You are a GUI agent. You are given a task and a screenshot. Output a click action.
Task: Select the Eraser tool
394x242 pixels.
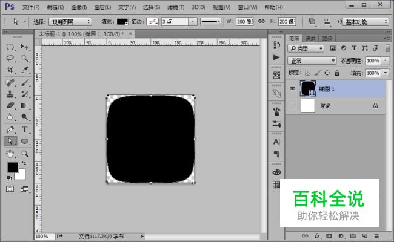coord(10,106)
